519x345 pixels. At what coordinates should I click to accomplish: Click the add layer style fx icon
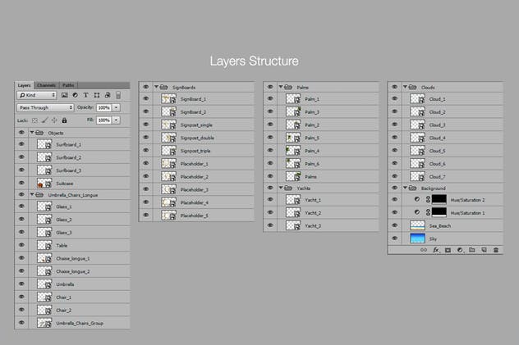click(x=436, y=249)
